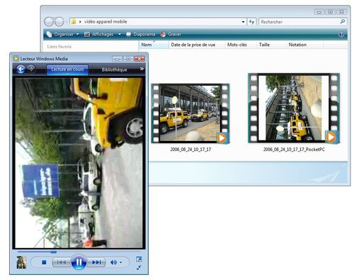
Task: Switch Media Player to compact mode
Action: (x=139, y=267)
